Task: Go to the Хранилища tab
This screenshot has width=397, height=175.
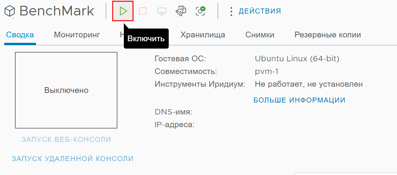Action: [x=202, y=35]
